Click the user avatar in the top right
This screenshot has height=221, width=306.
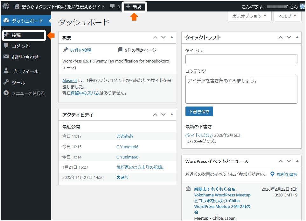302,6
